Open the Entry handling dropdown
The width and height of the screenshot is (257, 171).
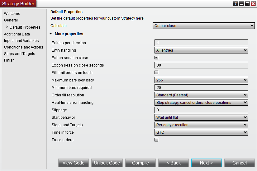click(x=201, y=50)
